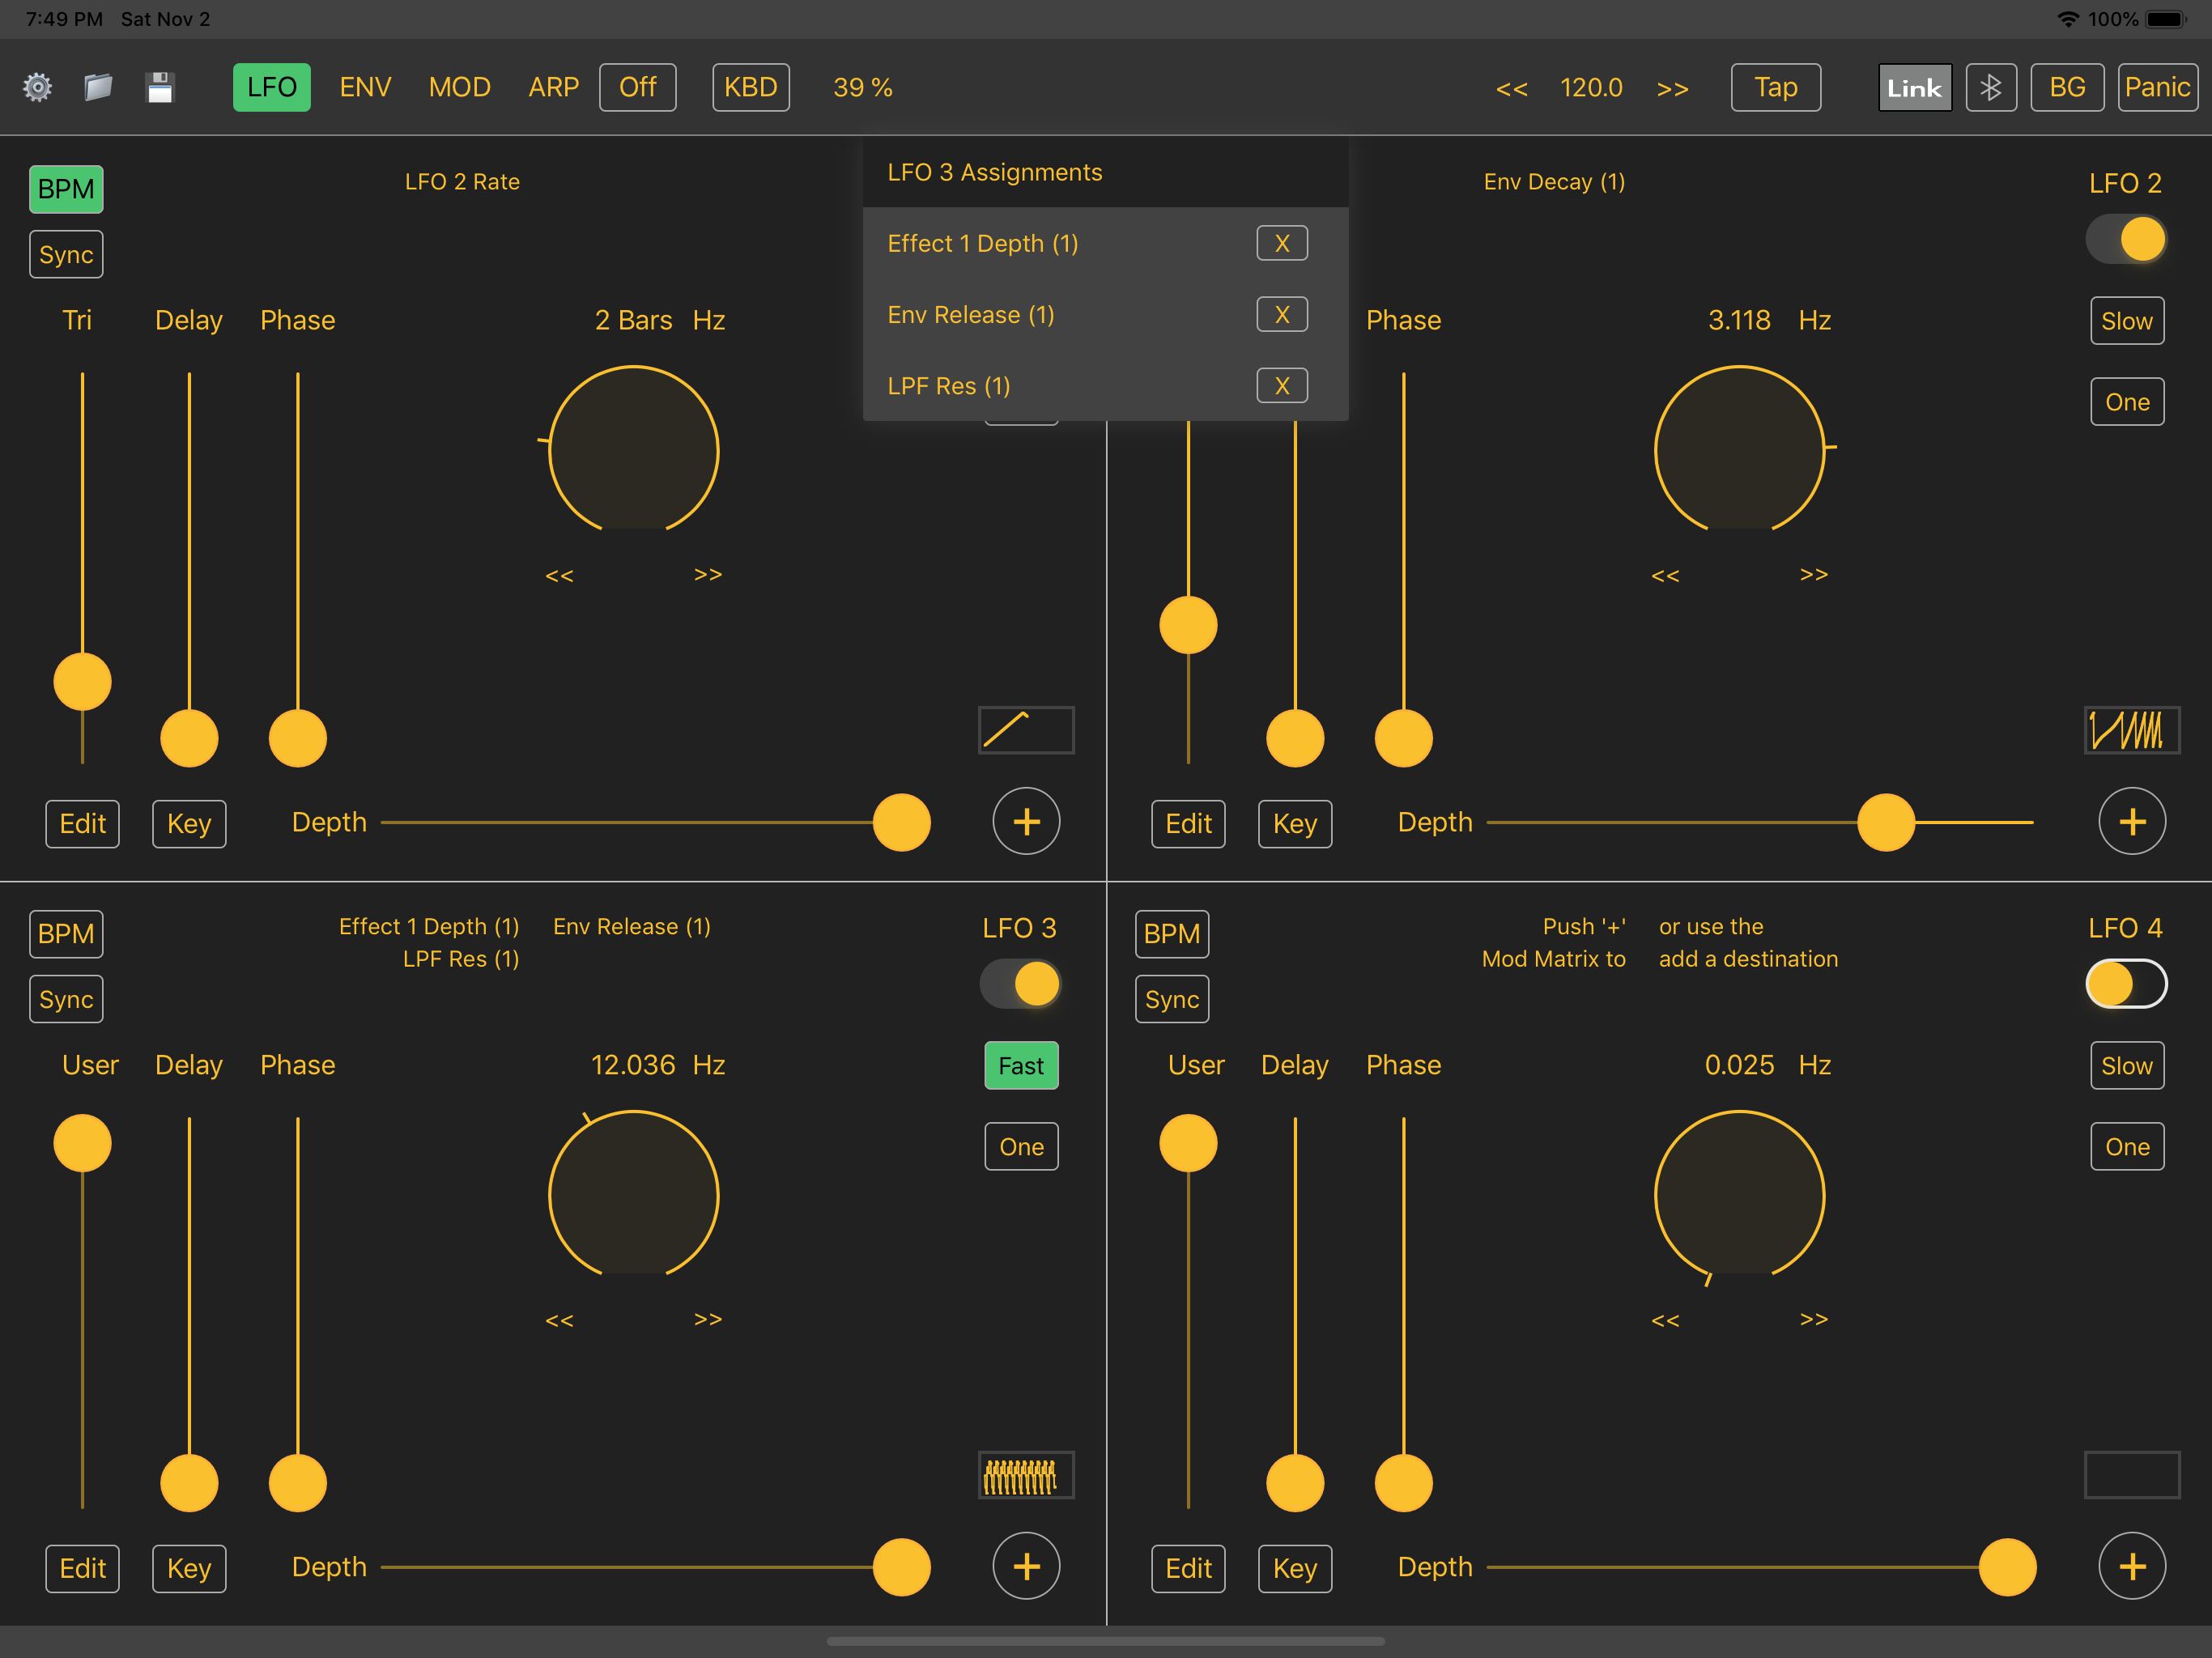Screen dimensions: 2212x1658
Task: Switch to the ENV tab
Action: (365, 88)
